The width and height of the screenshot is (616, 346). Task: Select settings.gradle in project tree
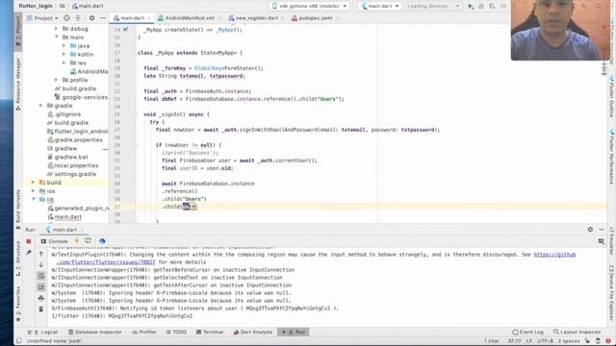click(71, 174)
